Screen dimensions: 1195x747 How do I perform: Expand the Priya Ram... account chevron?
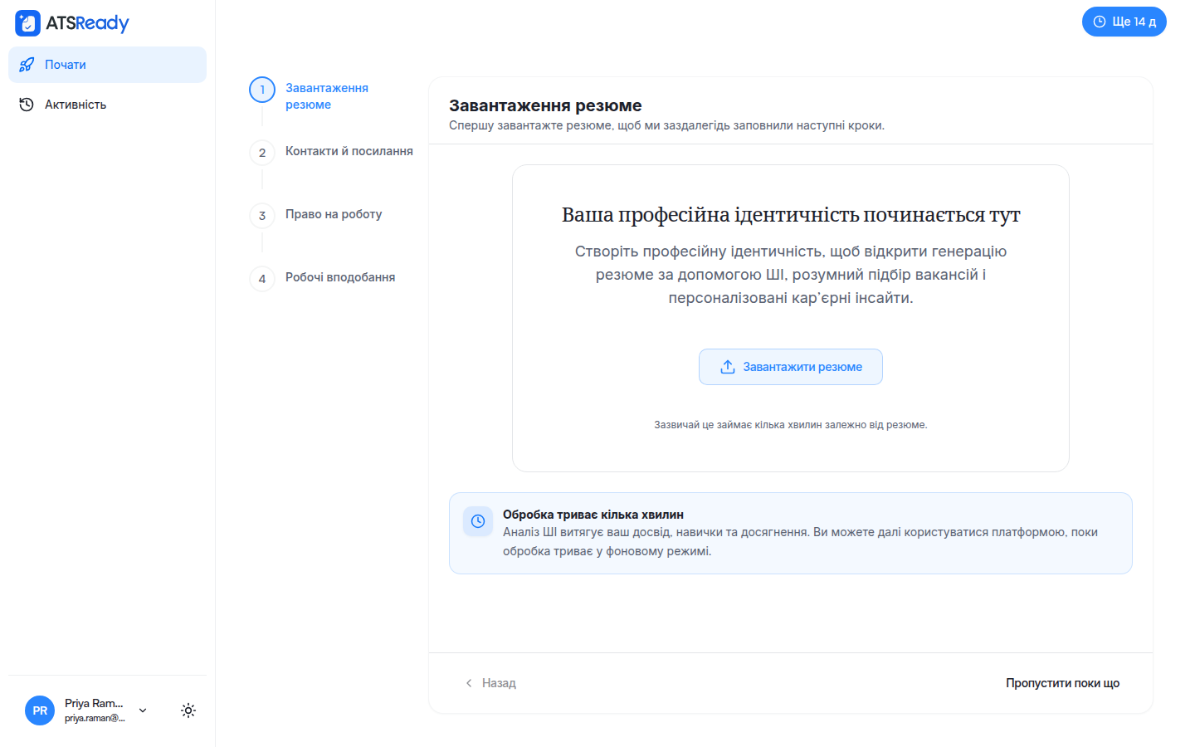(143, 710)
